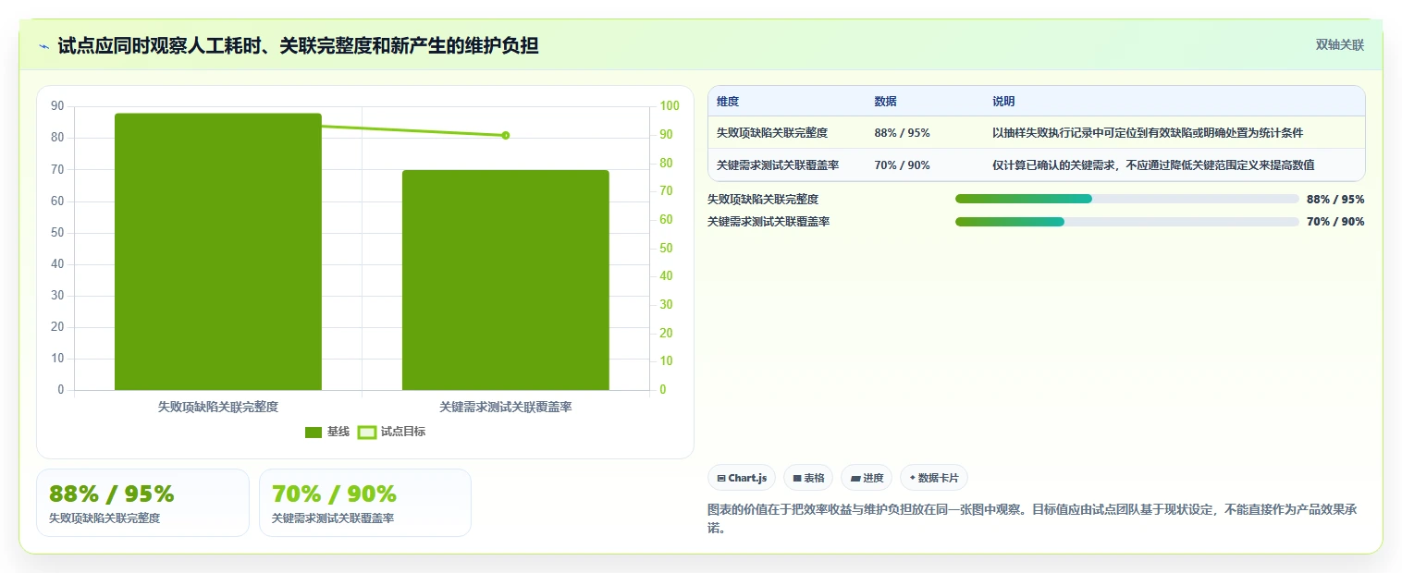Toggle the 基线 legend entry
The image size is (1402, 573).
327,432
